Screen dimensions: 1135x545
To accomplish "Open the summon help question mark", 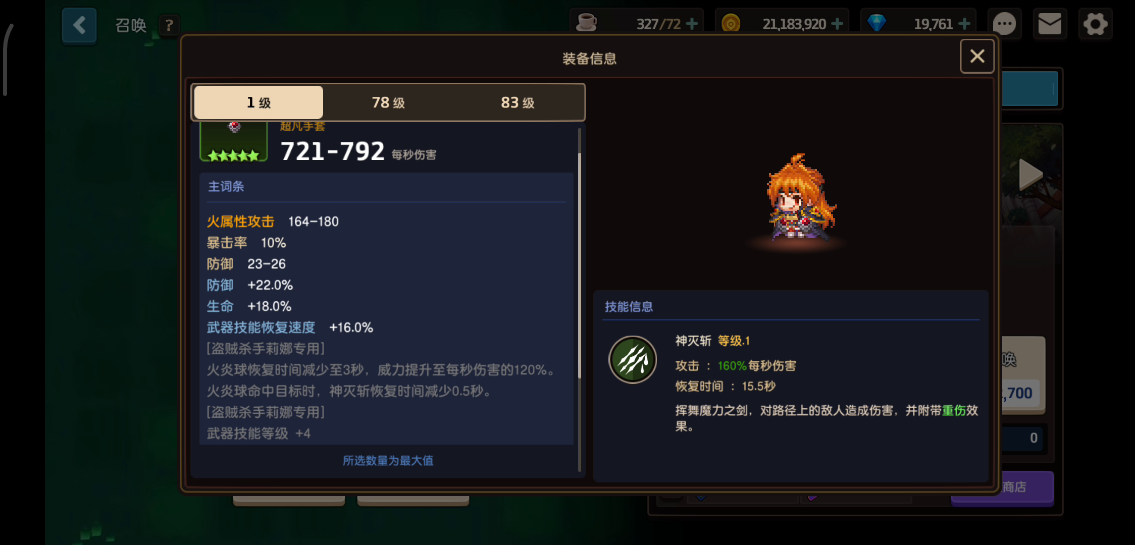I will coord(169,25).
